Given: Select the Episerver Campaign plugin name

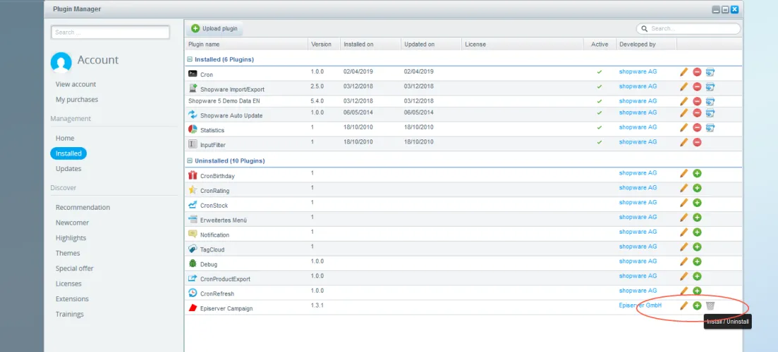Looking at the screenshot, I should coord(226,308).
